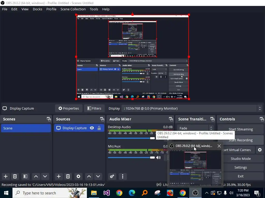Remove selected source with trash icon
Screen dimensions: 265x198
click(x=68, y=176)
